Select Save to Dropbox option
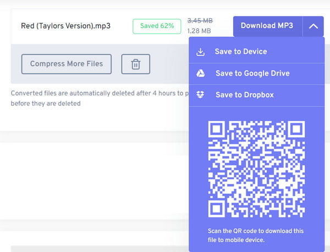The width and height of the screenshot is (330, 252). click(256, 95)
